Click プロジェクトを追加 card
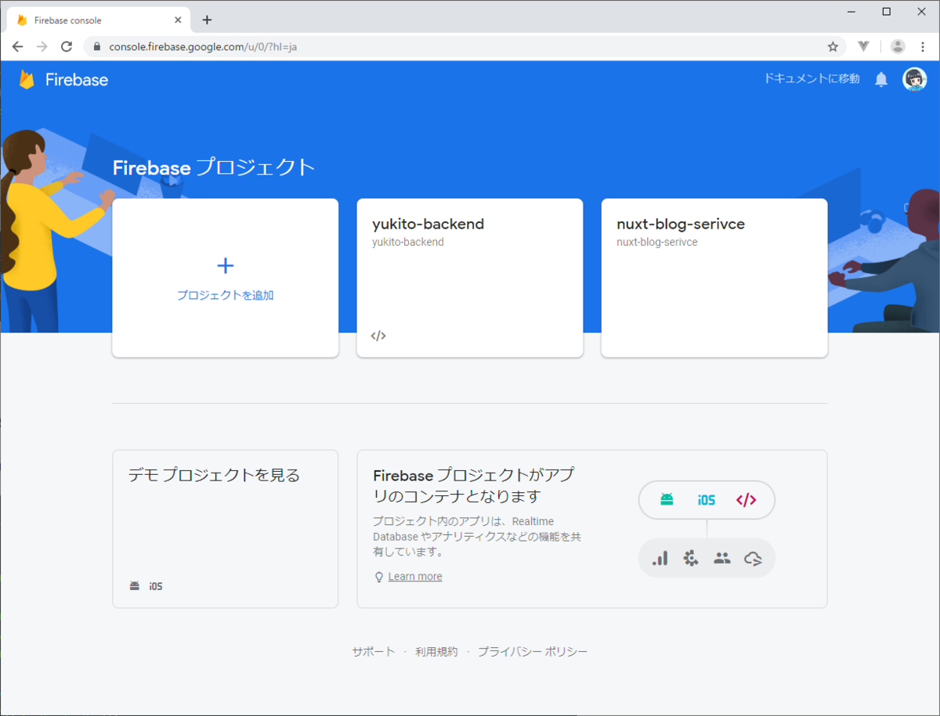Image resolution: width=940 pixels, height=716 pixels. pos(226,278)
